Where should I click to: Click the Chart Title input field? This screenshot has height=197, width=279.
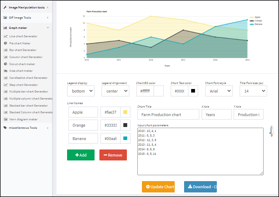168,115
